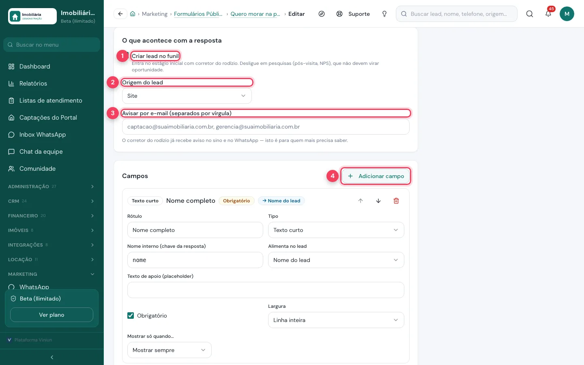Open Captações do Portal in the sidebar
Image resolution: width=584 pixels, height=365 pixels.
52,118
